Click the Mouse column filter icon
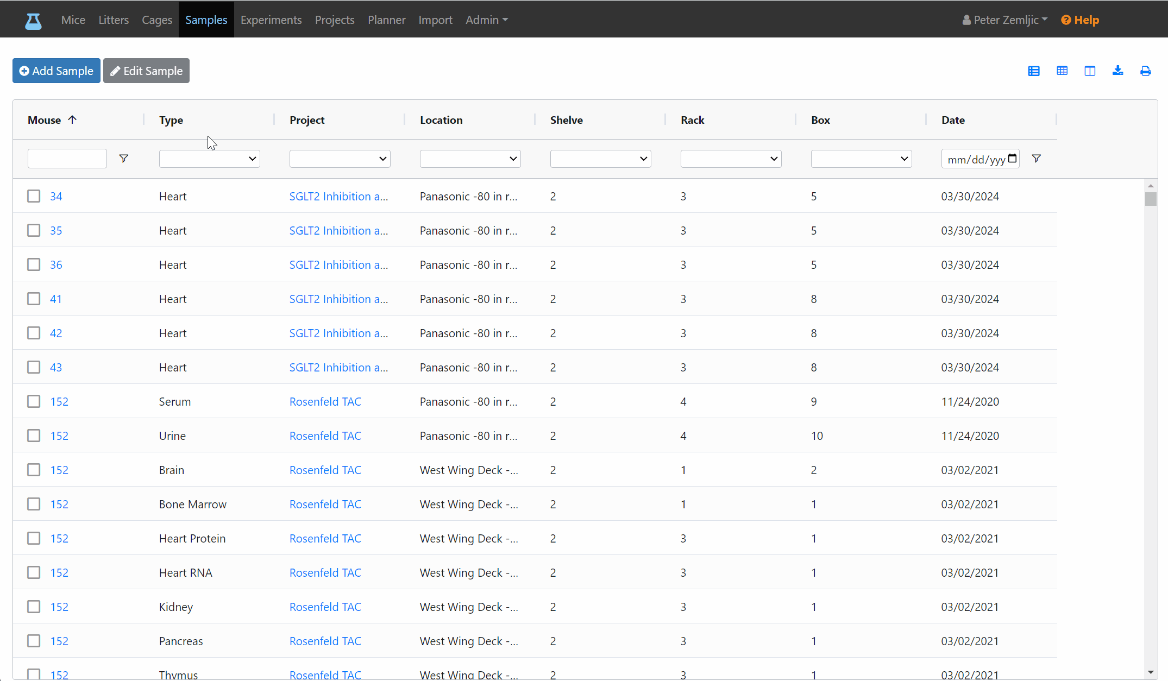 (124, 159)
